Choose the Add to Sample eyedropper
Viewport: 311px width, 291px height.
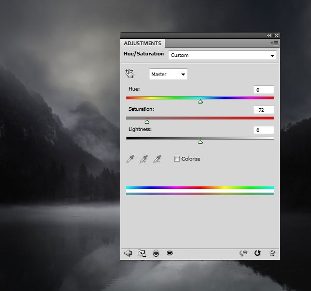pyautogui.click(x=144, y=159)
